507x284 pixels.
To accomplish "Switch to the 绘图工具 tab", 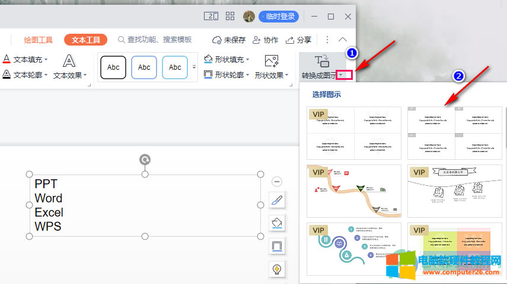I will coord(38,40).
